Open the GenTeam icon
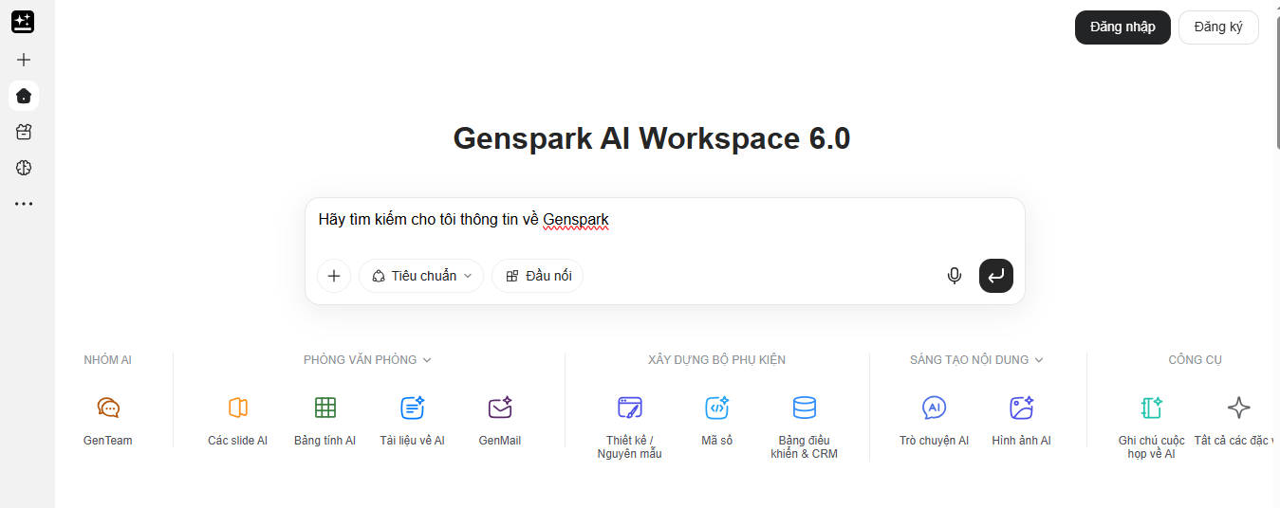1280x508 pixels. coord(108,408)
